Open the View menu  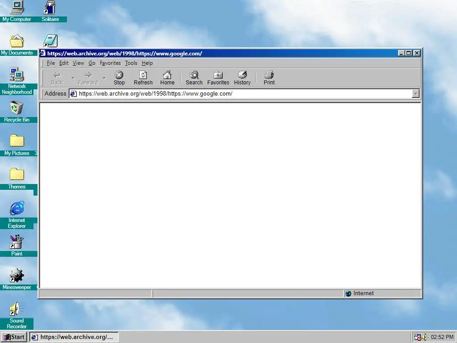78,63
